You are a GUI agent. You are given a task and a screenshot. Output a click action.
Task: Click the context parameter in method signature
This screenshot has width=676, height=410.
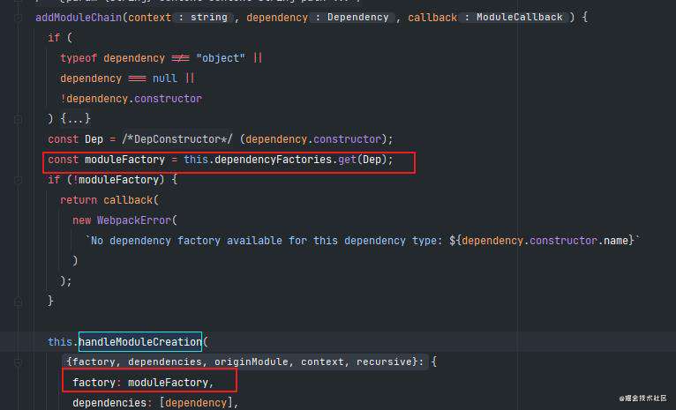click(x=150, y=18)
